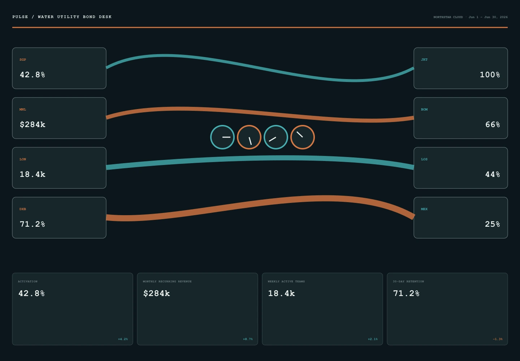The height and width of the screenshot is (361, 520).
Task: Click the Weekly Active Teams card
Action: click(322, 309)
